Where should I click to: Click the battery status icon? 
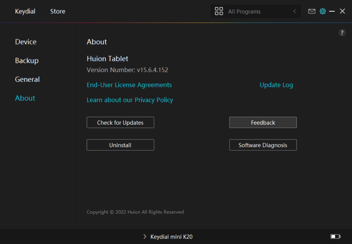[x=335, y=236]
